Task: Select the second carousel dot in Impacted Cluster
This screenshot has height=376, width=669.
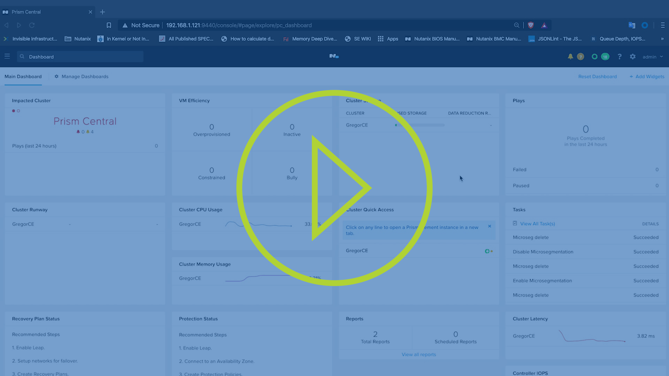Action: 18,111
